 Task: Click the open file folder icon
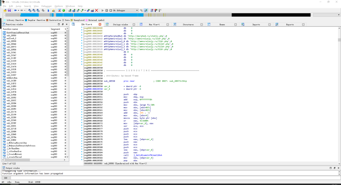point(5,10)
